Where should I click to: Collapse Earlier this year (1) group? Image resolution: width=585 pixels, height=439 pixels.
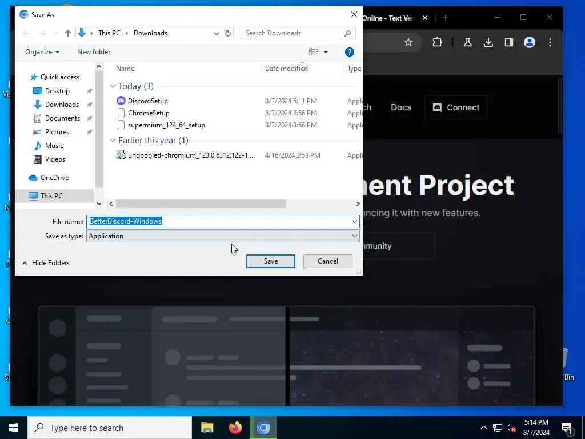(x=113, y=141)
